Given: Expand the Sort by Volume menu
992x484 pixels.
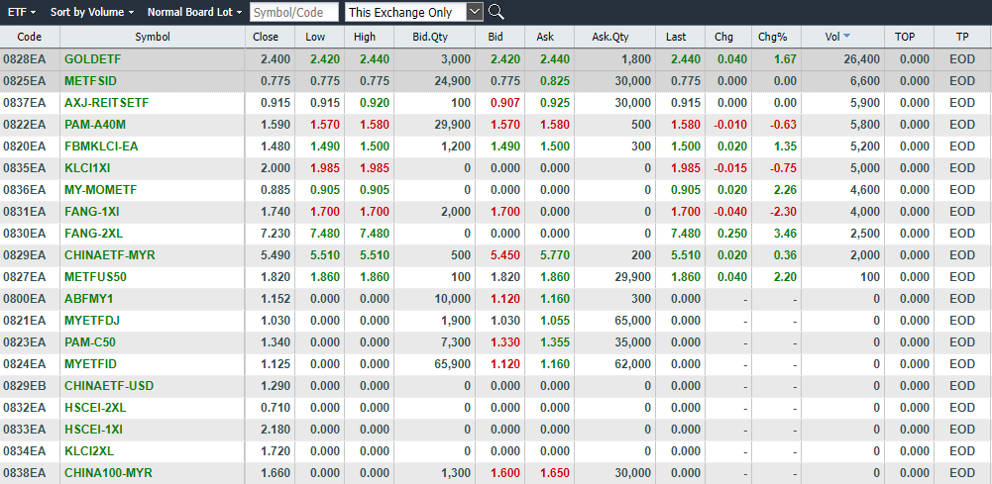Looking at the screenshot, I should (92, 12).
